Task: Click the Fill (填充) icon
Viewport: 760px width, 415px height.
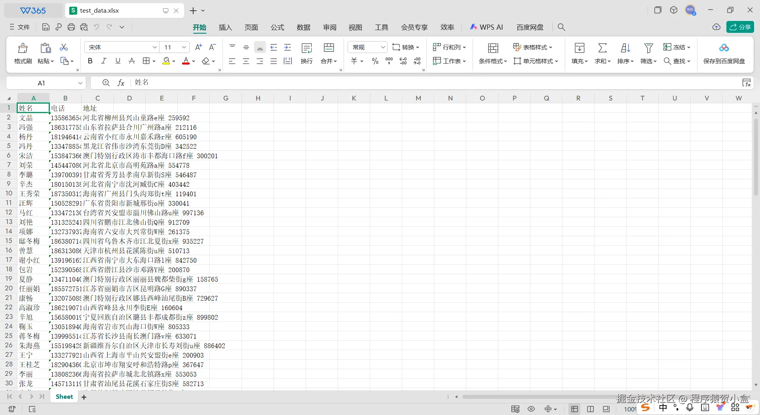Action: (x=579, y=48)
